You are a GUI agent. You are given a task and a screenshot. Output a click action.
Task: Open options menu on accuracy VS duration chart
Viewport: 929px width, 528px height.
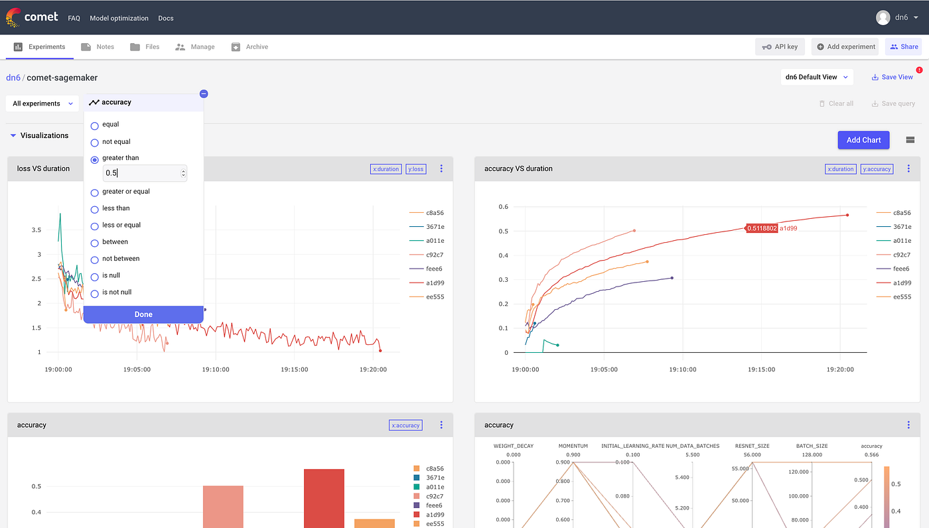(x=908, y=168)
